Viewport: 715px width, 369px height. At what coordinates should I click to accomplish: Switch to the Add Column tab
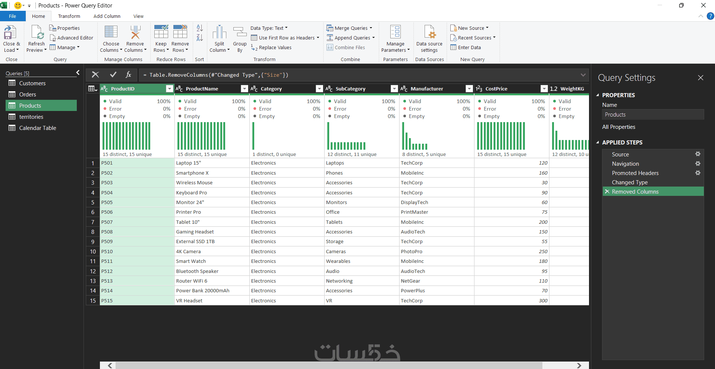[107, 16]
